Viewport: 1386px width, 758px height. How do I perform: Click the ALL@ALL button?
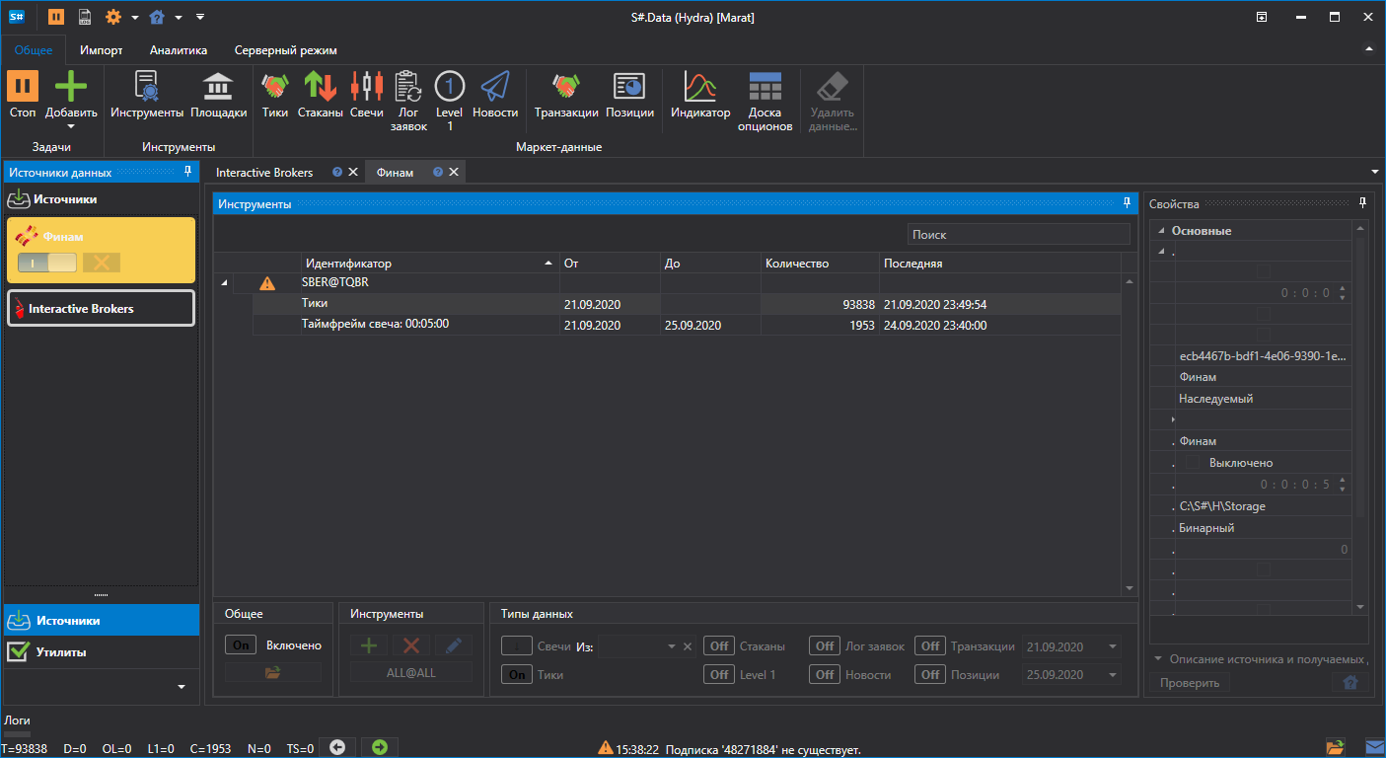pos(411,672)
